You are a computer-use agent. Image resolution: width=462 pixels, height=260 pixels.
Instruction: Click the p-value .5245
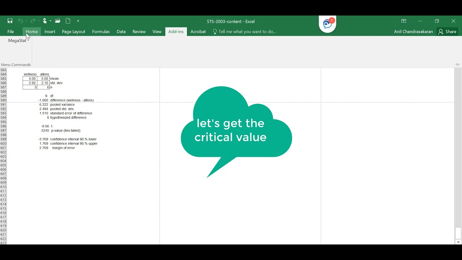coord(45,130)
